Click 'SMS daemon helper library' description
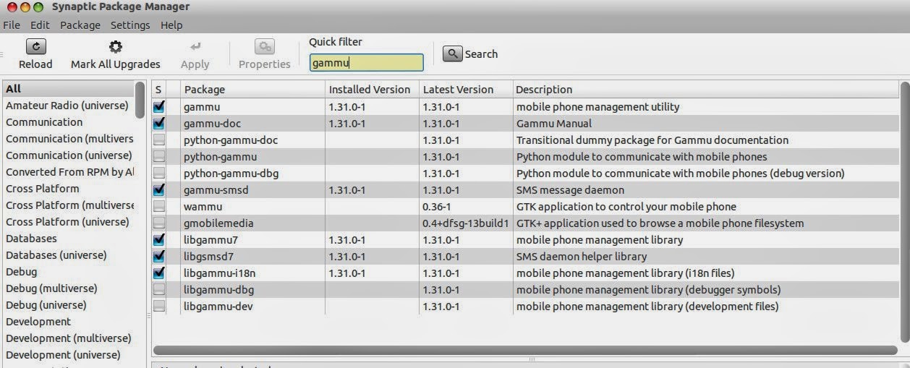 pos(582,256)
